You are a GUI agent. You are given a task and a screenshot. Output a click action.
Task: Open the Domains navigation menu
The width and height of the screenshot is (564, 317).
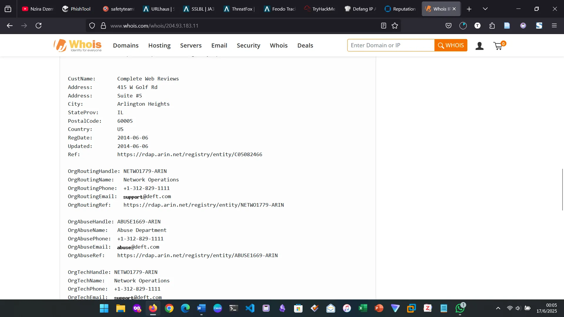pyautogui.click(x=125, y=45)
